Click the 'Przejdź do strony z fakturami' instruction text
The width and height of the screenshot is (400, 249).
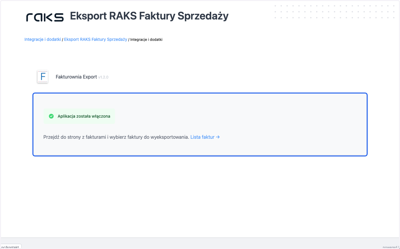point(116,137)
